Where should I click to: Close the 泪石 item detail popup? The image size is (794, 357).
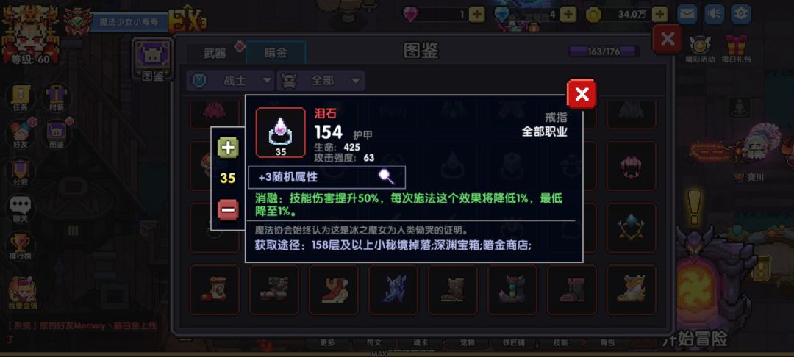[582, 94]
